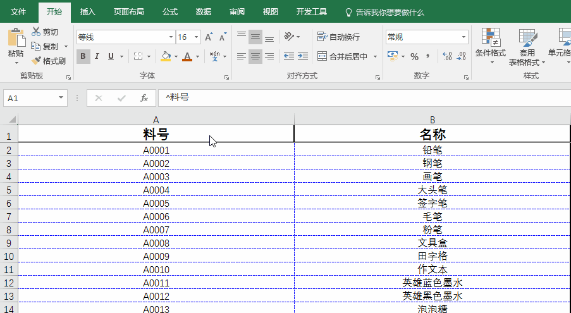Toggle Underline formatting
The height and width of the screenshot is (313, 571).
pos(111,56)
